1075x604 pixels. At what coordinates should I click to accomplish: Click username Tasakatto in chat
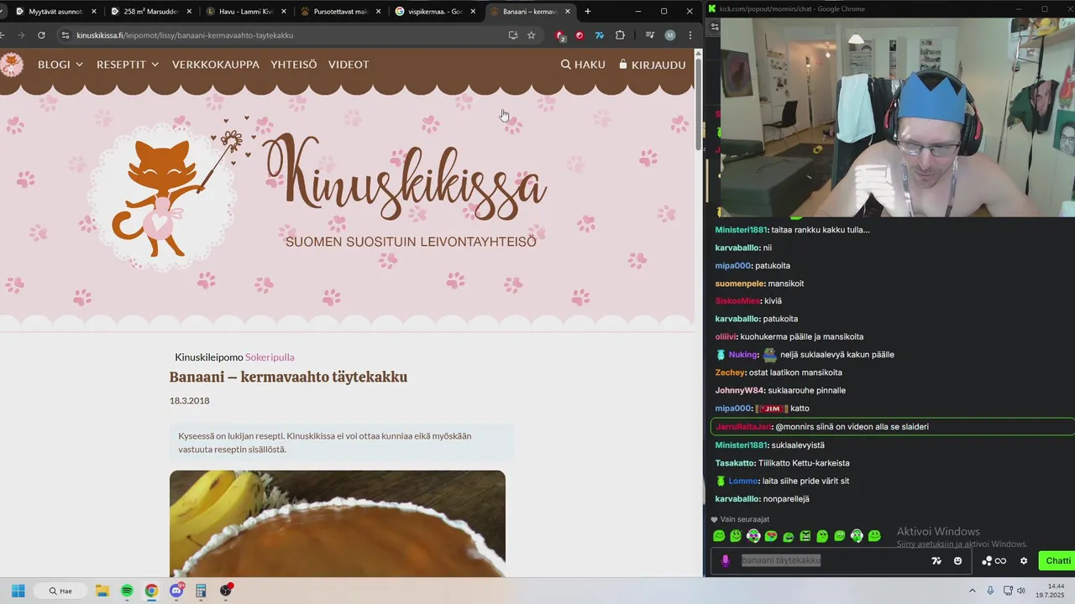point(735,463)
